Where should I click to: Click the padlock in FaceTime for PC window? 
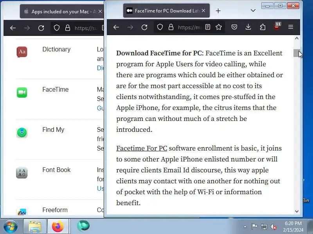(171, 27)
